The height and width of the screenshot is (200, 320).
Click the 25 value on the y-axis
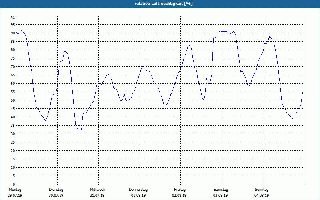coord(13,142)
